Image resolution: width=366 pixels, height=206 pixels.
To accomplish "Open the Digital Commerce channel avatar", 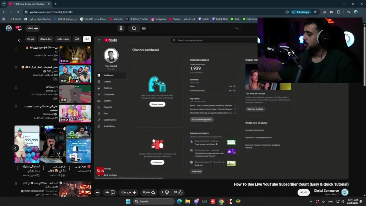I will click(x=345, y=192).
